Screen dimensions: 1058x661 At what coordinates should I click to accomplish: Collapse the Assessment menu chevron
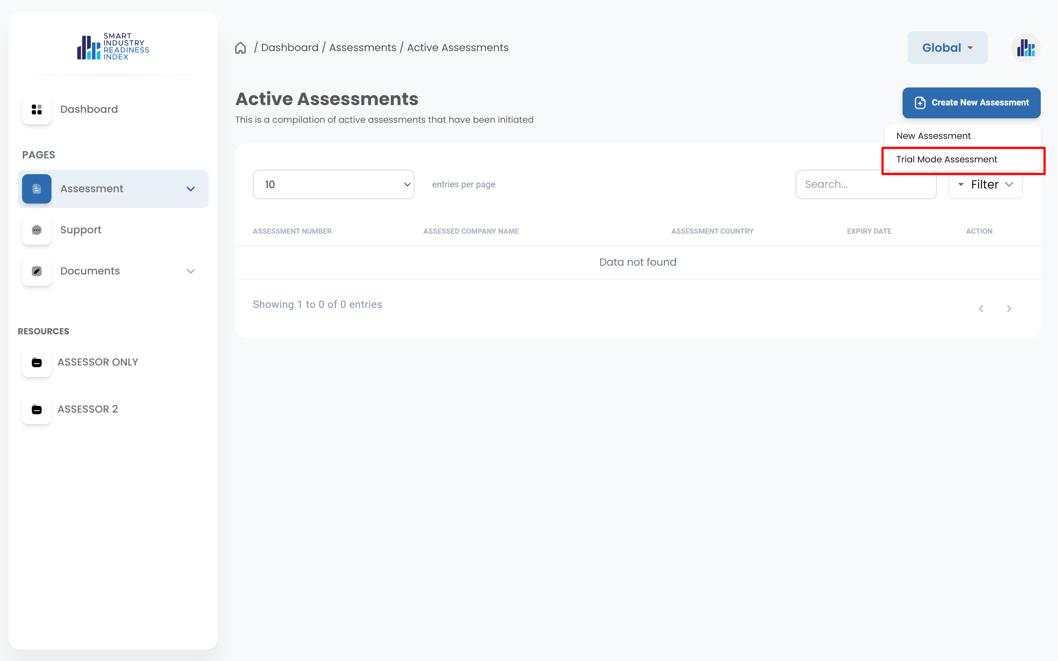tap(191, 189)
